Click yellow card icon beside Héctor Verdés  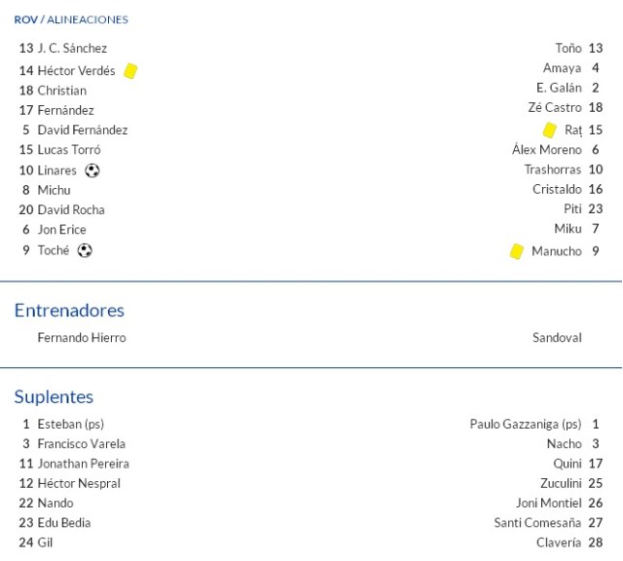click(130, 71)
